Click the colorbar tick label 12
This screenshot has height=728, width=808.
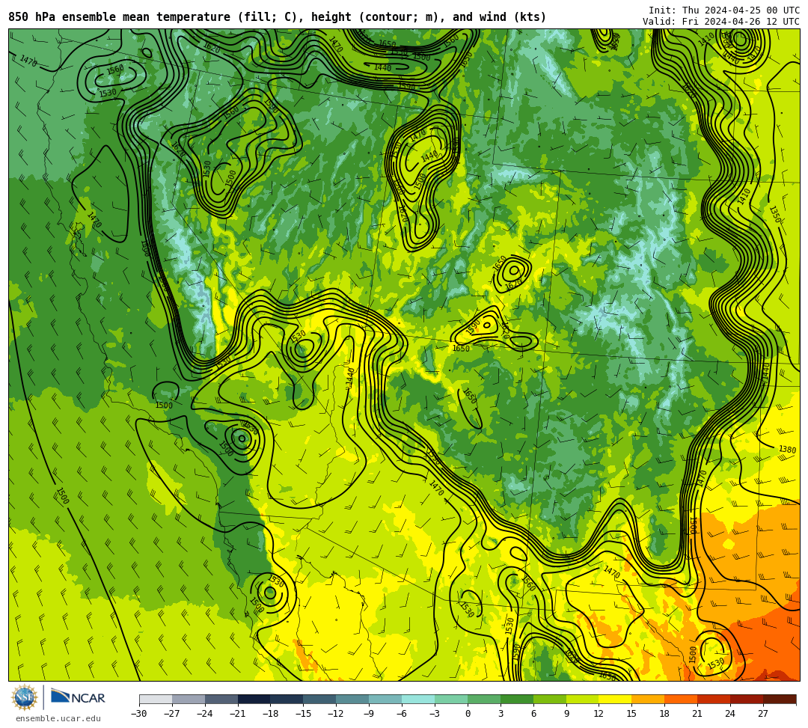point(599,714)
